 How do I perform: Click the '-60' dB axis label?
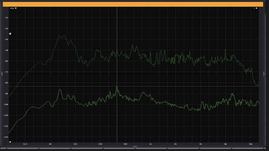[6, 61]
